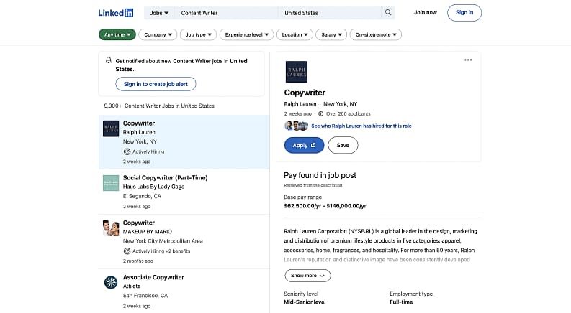Expand description with Show more
The image size is (571, 313).
point(307,275)
